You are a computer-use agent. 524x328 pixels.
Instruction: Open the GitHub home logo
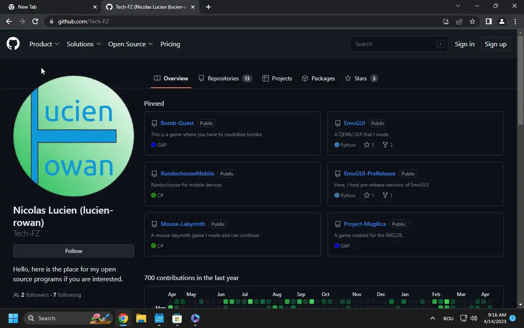[13, 44]
